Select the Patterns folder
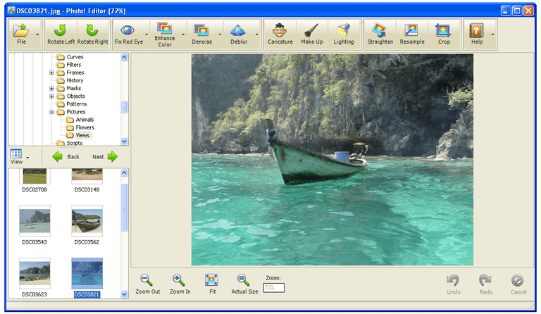This screenshot has width=541, height=314. tap(72, 104)
